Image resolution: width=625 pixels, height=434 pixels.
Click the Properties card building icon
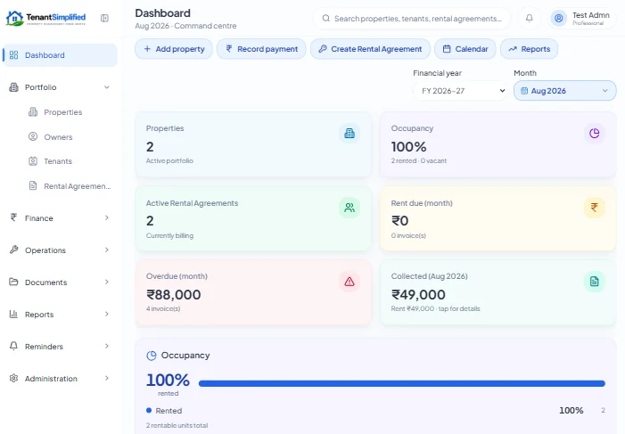coord(350,133)
